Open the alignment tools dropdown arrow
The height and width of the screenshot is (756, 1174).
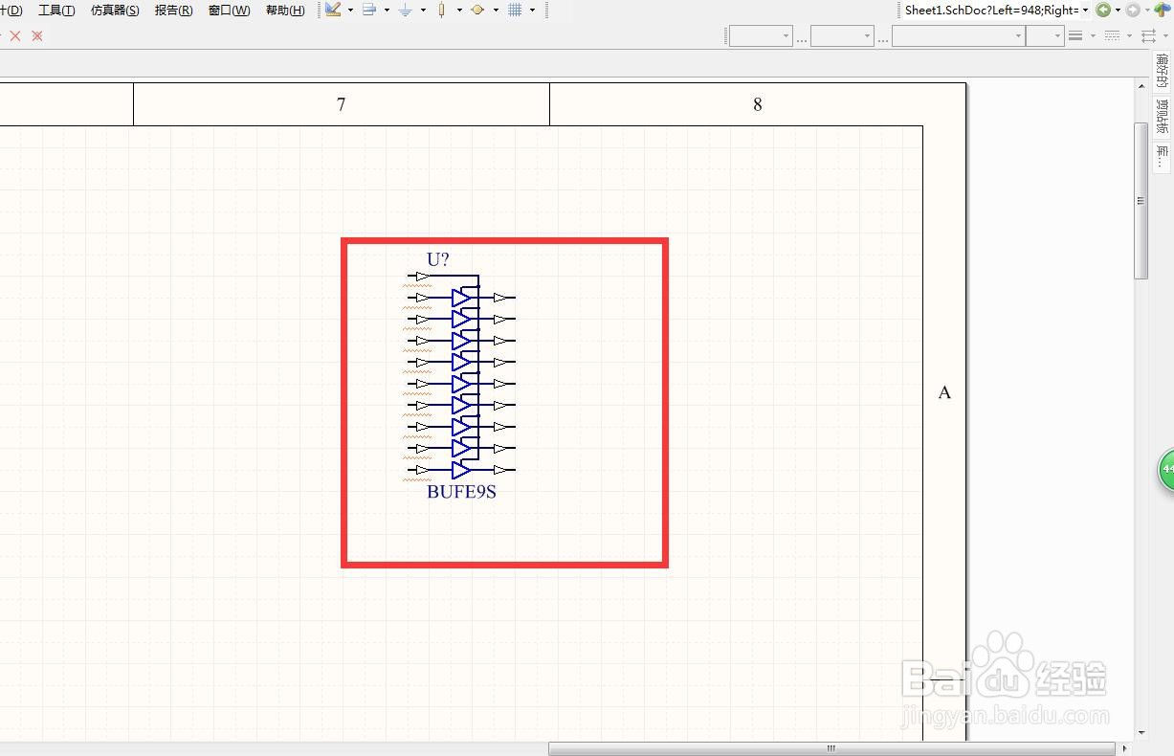click(387, 11)
